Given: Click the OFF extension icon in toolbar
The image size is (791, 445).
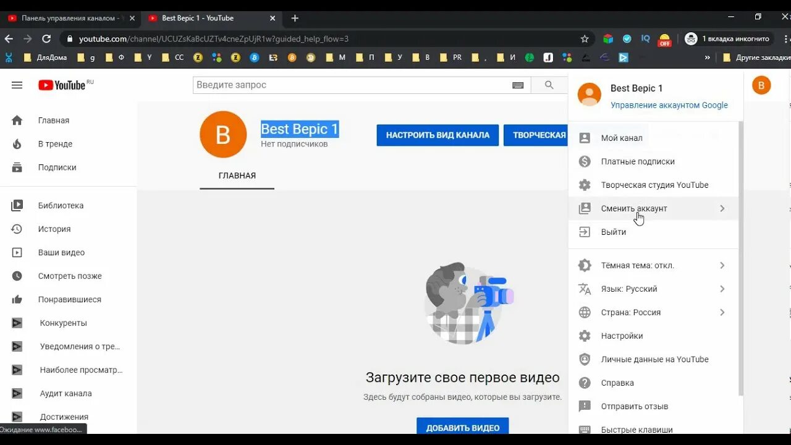Looking at the screenshot, I should pos(665,40).
